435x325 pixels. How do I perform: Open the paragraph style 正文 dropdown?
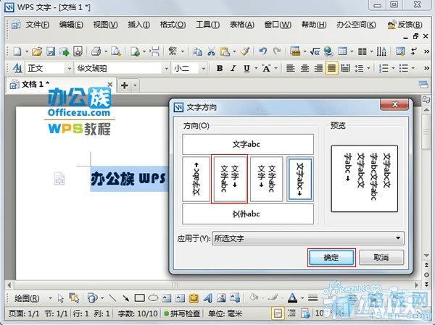pyautogui.click(x=69, y=68)
